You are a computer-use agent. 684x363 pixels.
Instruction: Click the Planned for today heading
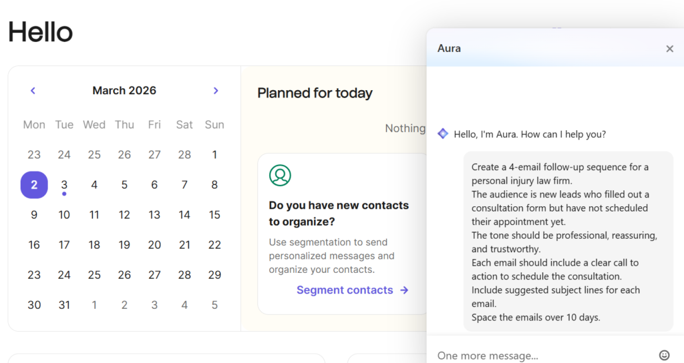point(315,93)
